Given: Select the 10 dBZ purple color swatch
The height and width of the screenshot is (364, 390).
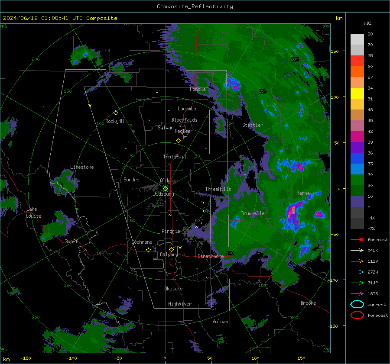Looking at the screenshot, I should [x=357, y=202].
